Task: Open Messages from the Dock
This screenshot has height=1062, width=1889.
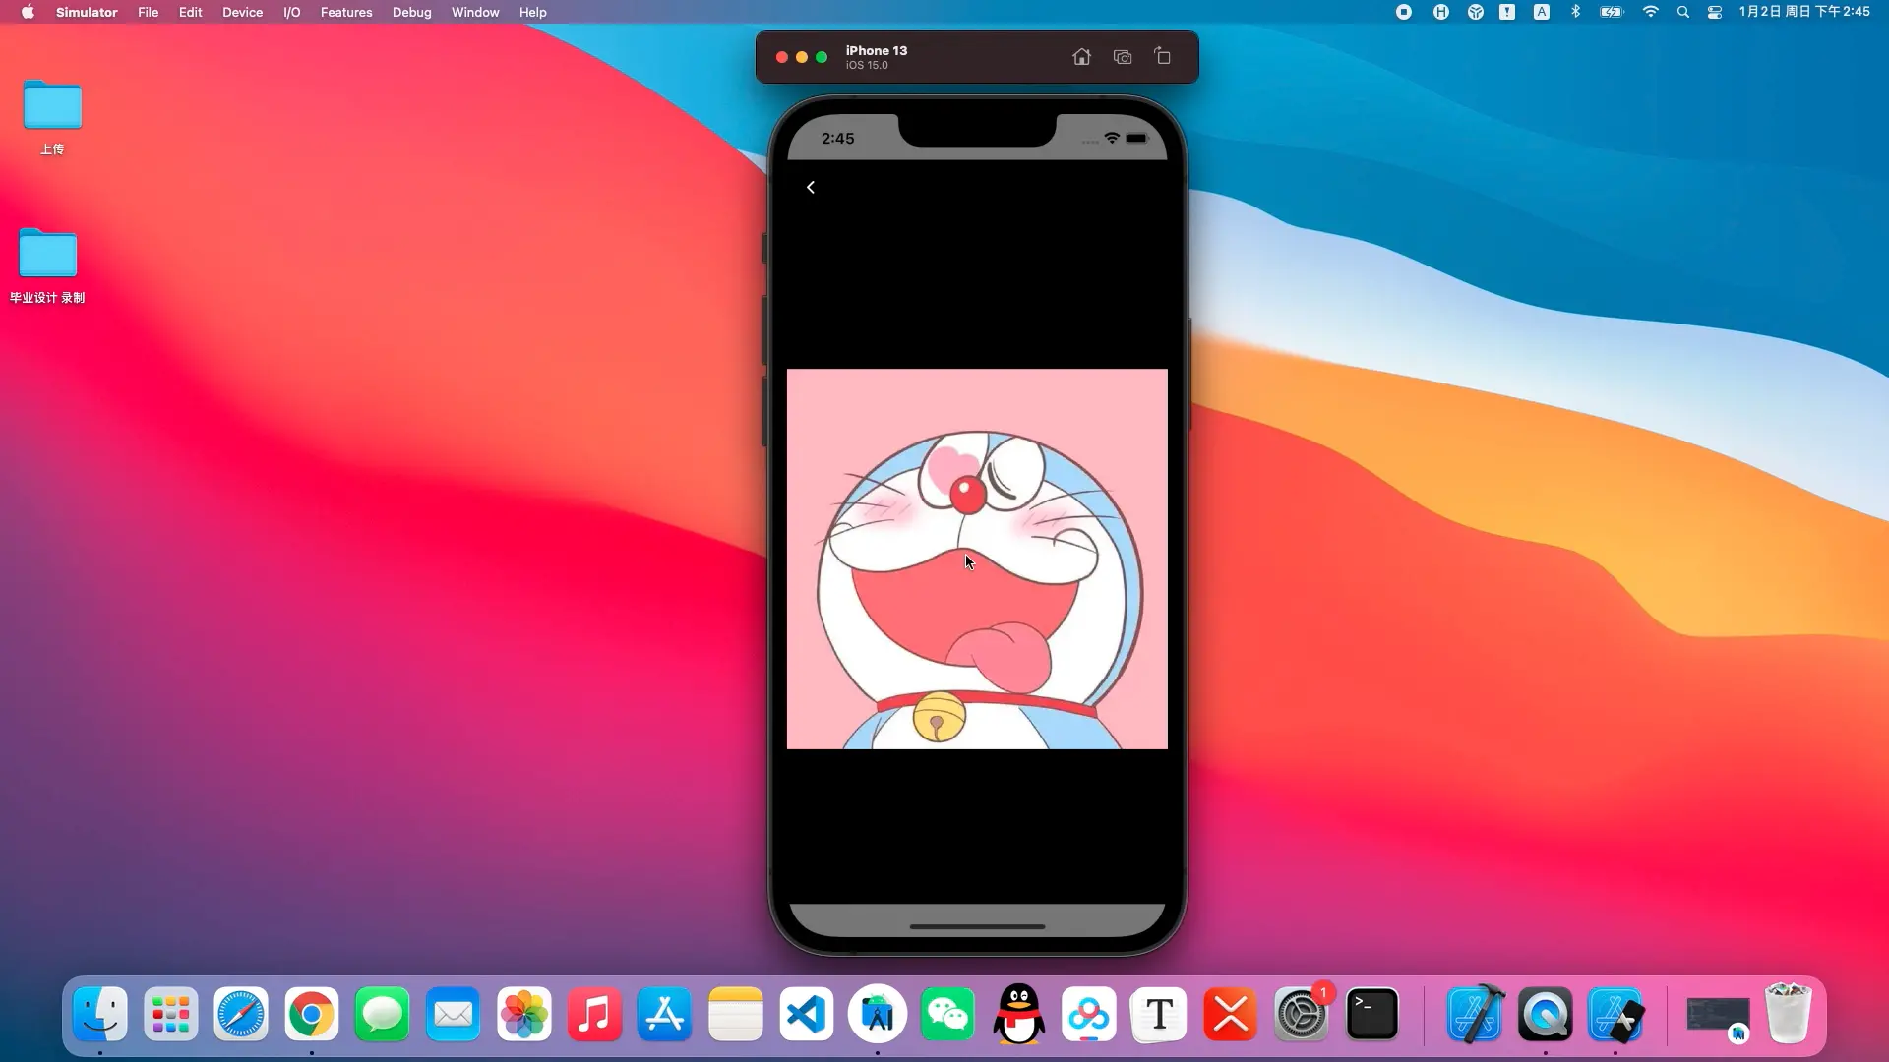Action: [383, 1014]
